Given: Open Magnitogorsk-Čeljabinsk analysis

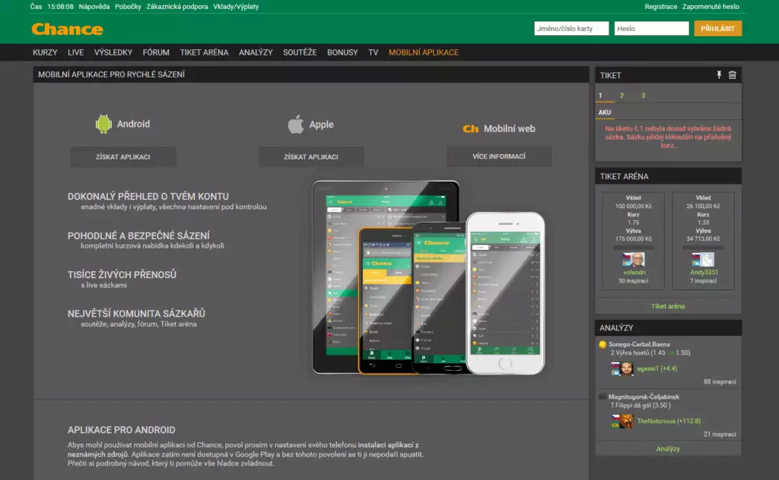Looking at the screenshot, I should coord(644,396).
